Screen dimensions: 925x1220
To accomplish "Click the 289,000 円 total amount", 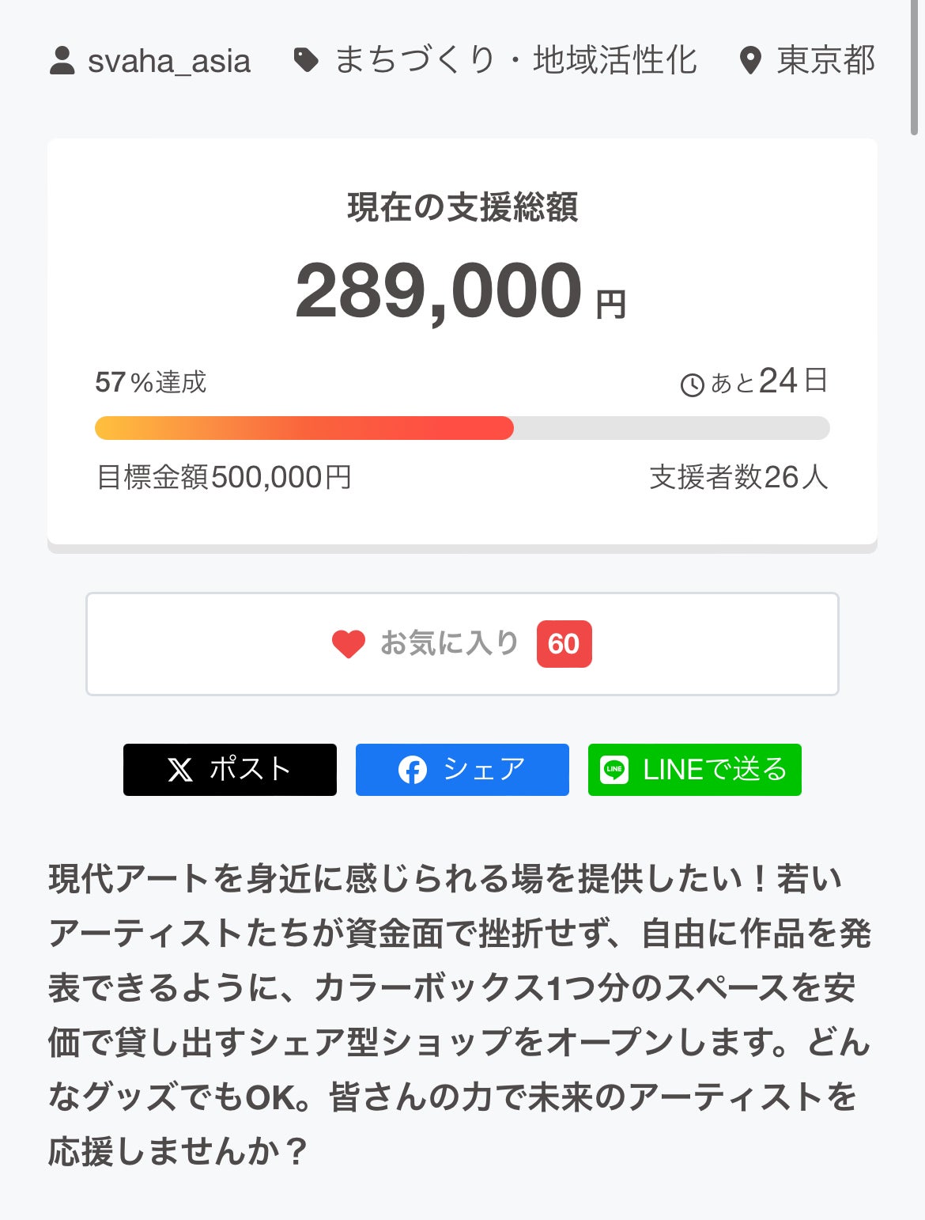I will [461, 293].
